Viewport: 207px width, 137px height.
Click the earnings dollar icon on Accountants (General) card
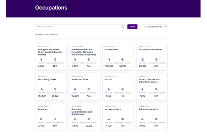click(156, 60)
